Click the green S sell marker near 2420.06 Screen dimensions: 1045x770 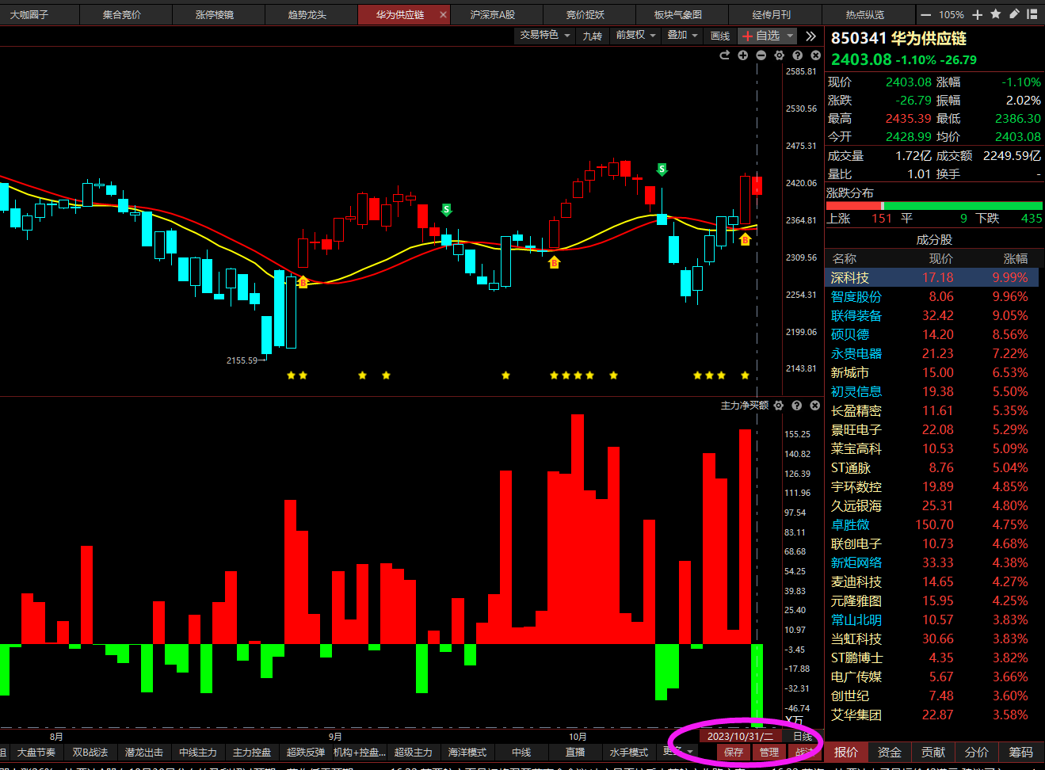pyautogui.click(x=662, y=170)
